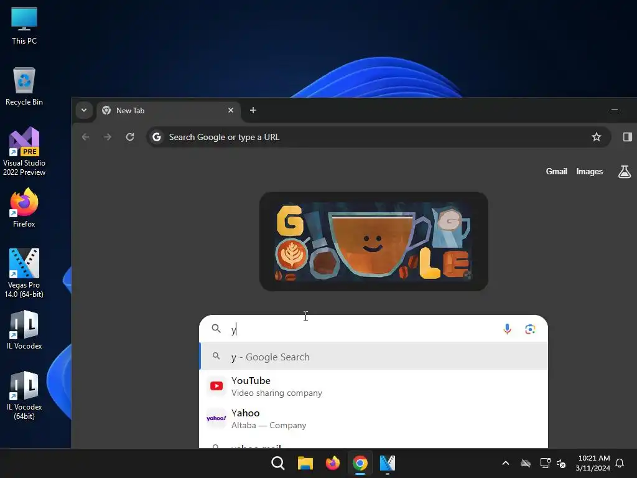Click the Yahoo logo in suggestions
The width and height of the screenshot is (637, 478).
(216, 418)
